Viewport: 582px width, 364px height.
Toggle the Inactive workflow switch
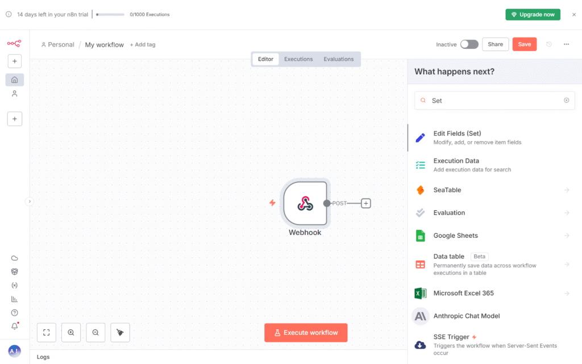pos(469,44)
